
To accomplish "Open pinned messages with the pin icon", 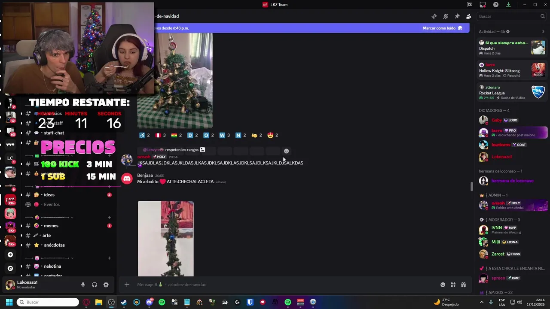I will click(457, 16).
